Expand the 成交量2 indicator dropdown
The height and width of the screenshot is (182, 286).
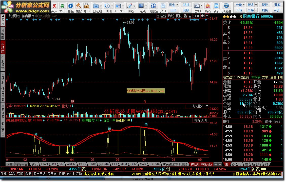[207, 106]
